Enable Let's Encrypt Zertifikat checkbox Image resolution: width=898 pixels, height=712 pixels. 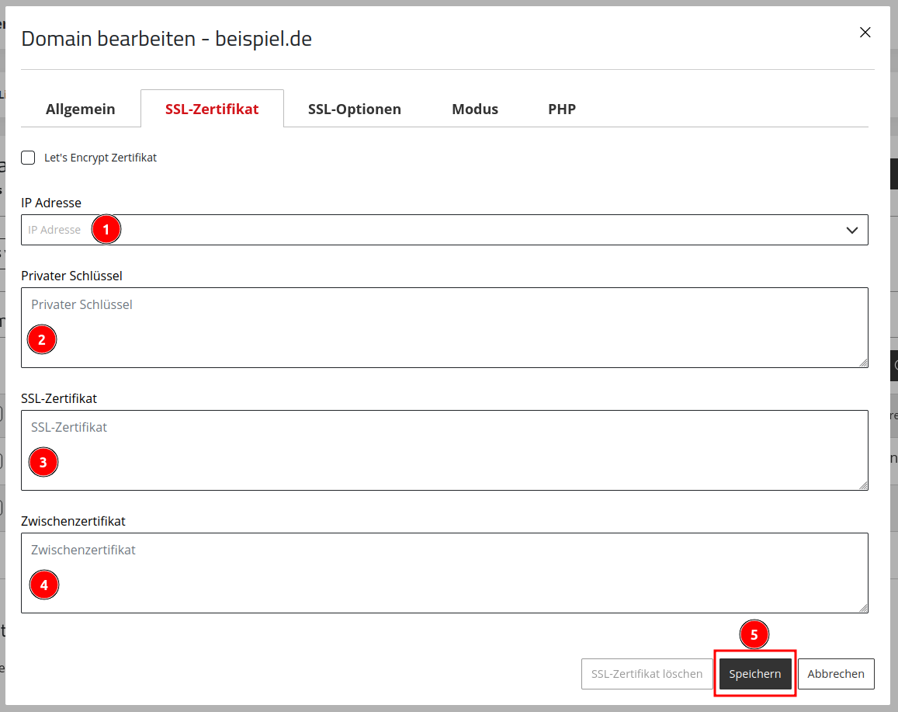pos(28,158)
